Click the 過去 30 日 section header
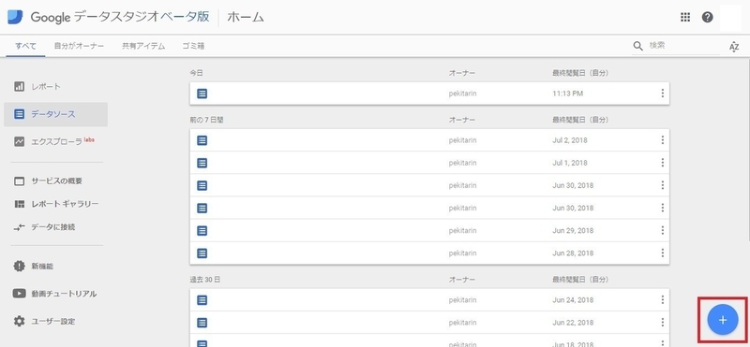 point(204,280)
